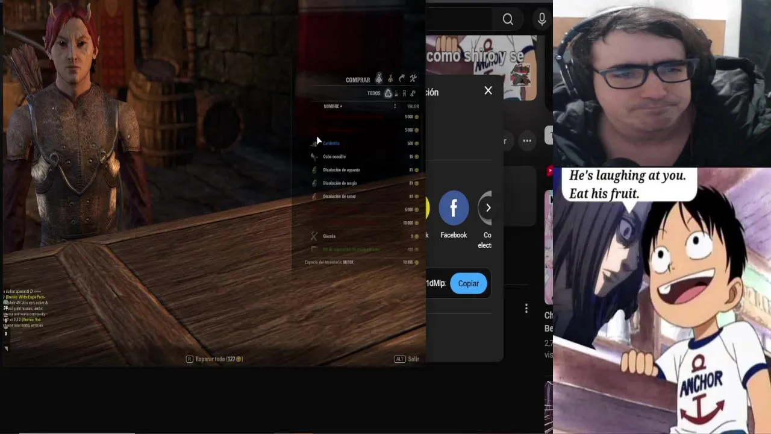Screen dimensions: 771x434
Task: Click the Comprar tab label
Action: pyautogui.click(x=358, y=80)
